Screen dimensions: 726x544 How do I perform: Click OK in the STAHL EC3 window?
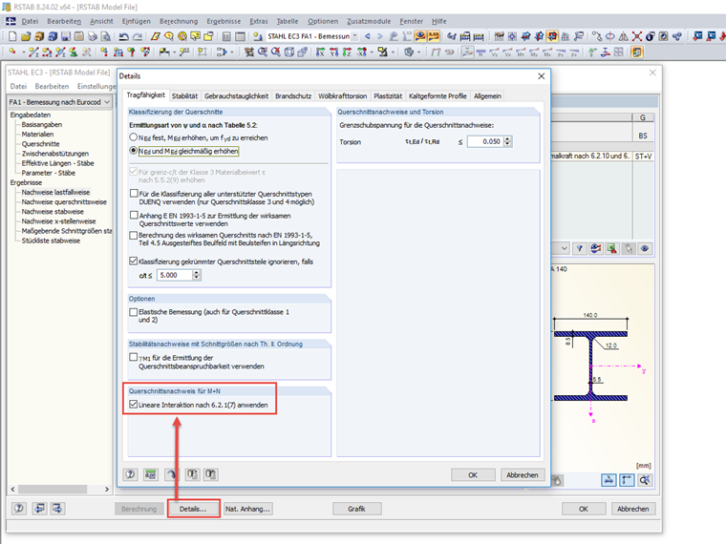[x=584, y=509]
